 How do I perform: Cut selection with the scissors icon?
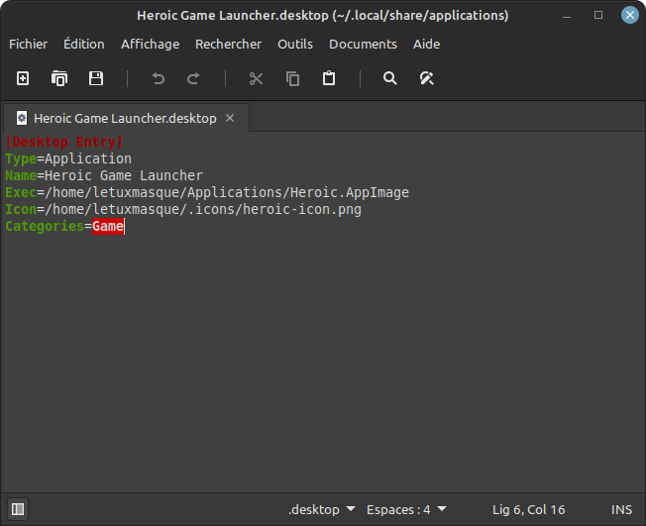256,78
